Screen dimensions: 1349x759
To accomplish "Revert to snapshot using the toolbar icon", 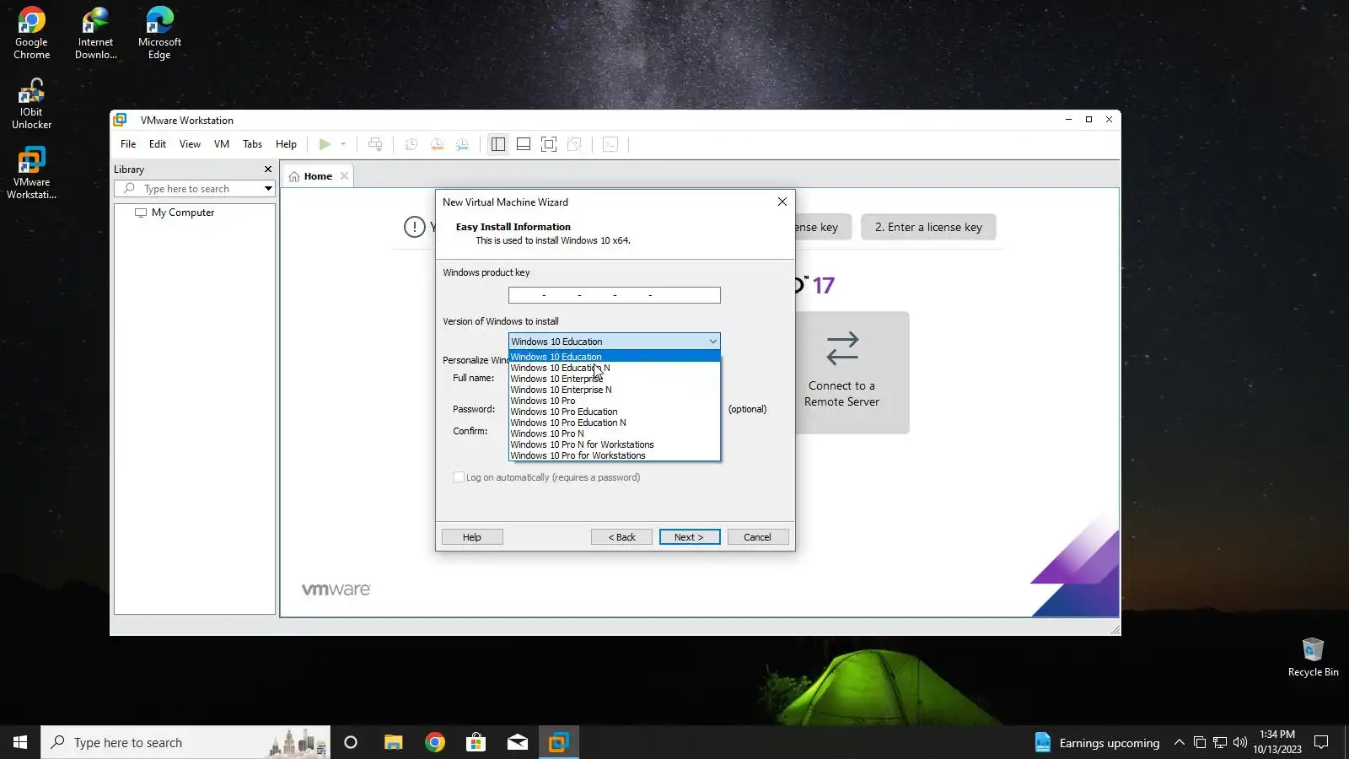I will (x=437, y=144).
